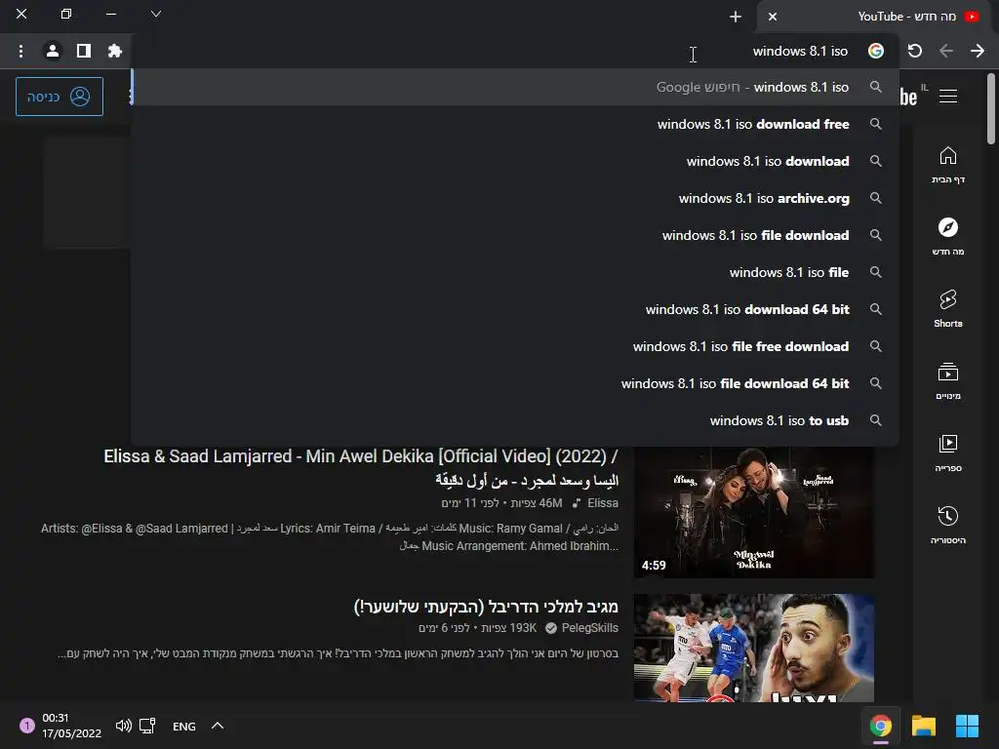The image size is (999, 749).
Task: Open Min Awel Dekika video title link
Action: pyautogui.click(x=361, y=467)
